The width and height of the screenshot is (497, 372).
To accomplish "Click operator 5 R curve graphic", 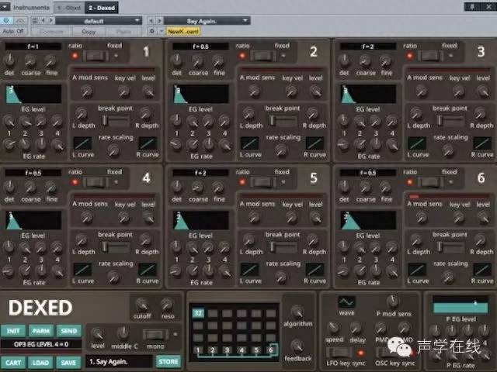I will [x=315, y=270].
